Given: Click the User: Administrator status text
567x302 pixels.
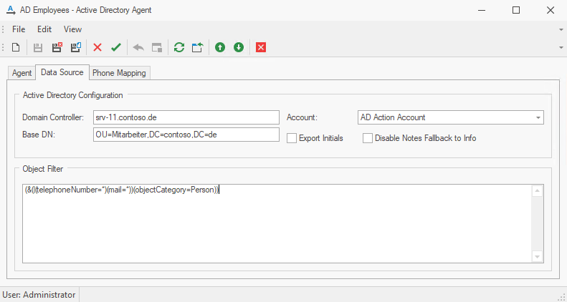Looking at the screenshot, I should (39, 295).
